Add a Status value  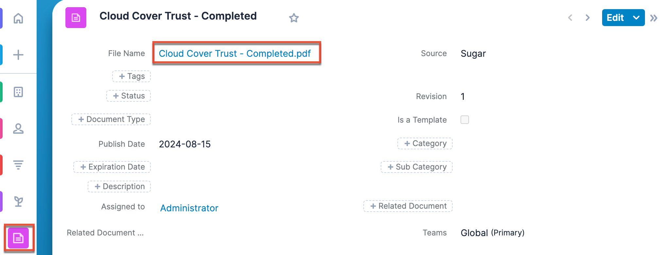click(x=129, y=96)
